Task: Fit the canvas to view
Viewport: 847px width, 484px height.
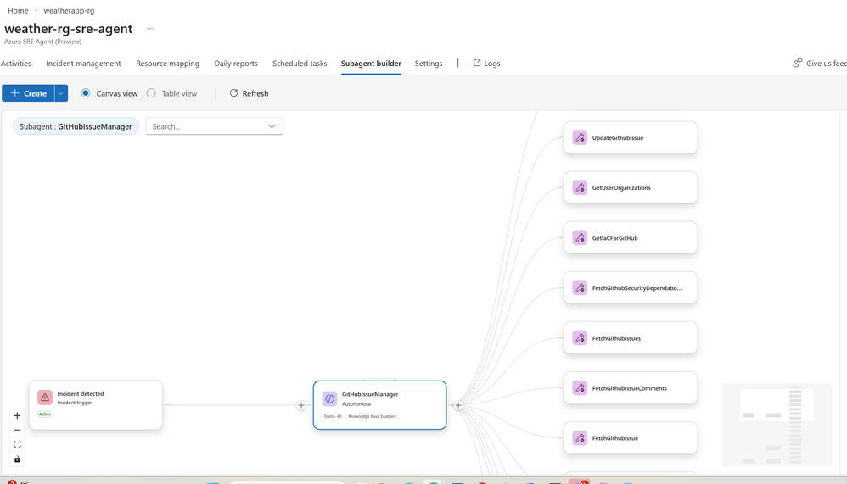Action: (17, 445)
